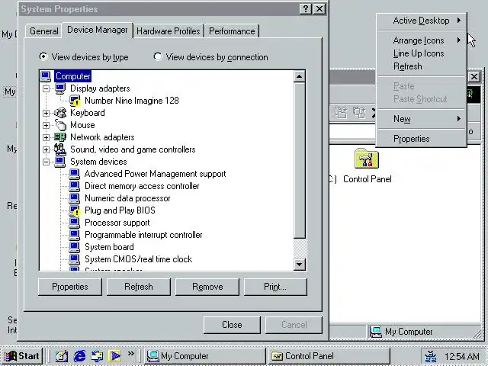Click the Advanced Power Management support icon
Viewport: 488px width, 366px height.
click(x=75, y=174)
